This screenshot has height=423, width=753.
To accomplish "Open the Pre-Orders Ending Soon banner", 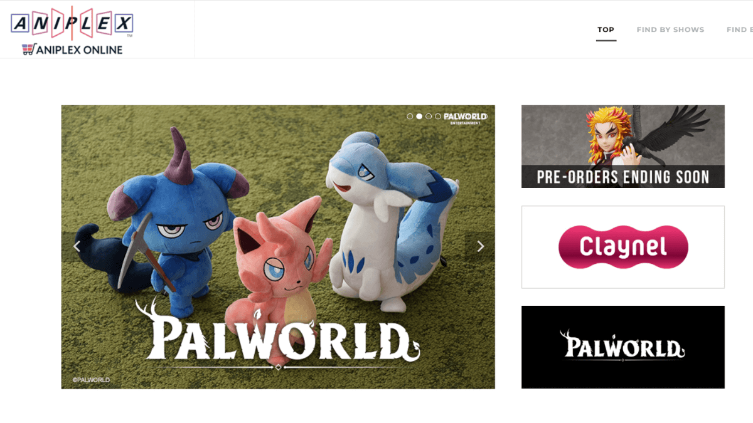I will 623,147.
